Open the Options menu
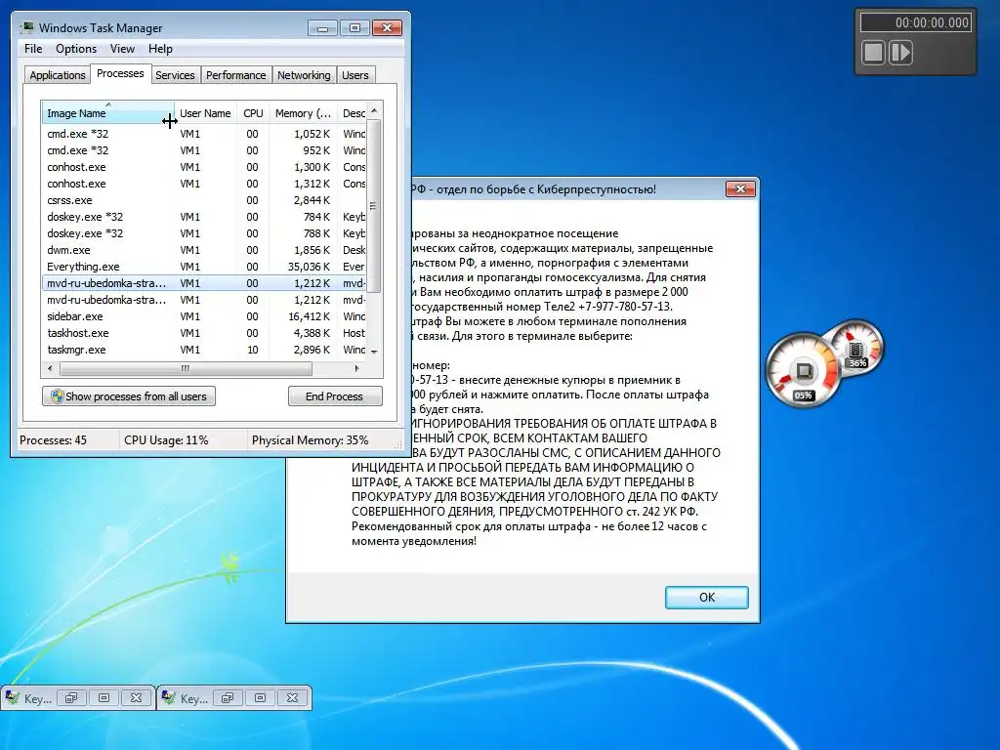Viewport: 1000px width, 750px height. tap(76, 49)
